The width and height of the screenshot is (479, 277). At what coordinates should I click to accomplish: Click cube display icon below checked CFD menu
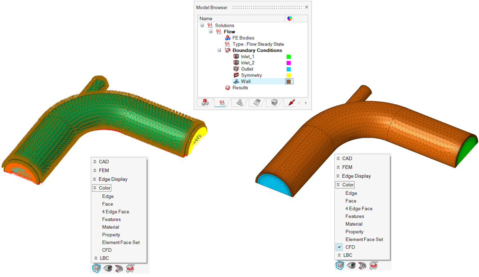click(340, 266)
